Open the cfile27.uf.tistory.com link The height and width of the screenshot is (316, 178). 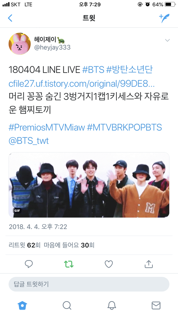[x=82, y=84]
